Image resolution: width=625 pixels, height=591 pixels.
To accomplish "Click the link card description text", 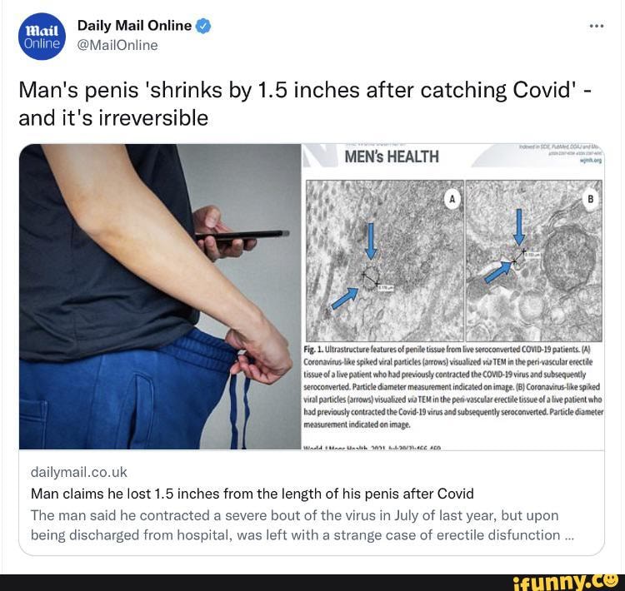I will [302, 525].
